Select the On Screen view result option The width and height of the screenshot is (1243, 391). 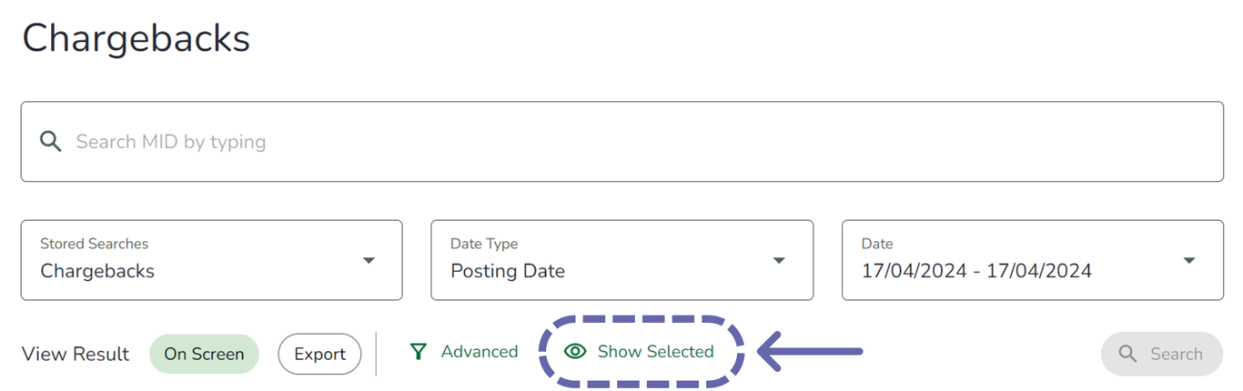(x=204, y=354)
